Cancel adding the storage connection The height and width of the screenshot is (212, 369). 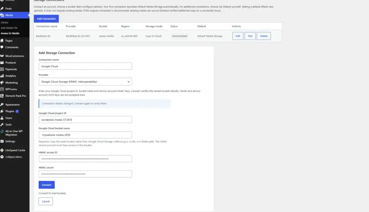46,202
